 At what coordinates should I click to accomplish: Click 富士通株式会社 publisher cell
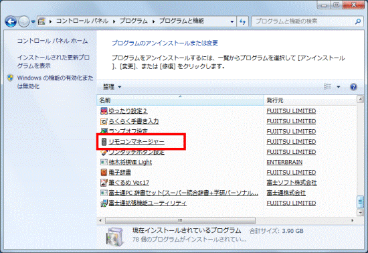[286, 193]
